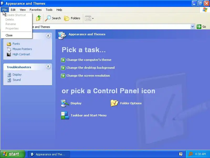Open the Help menu
210x158 pixels.
pos(59,10)
